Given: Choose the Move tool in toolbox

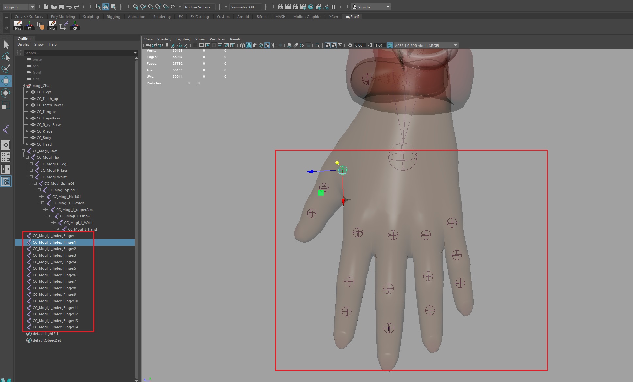Looking at the screenshot, I should pyautogui.click(x=6, y=81).
